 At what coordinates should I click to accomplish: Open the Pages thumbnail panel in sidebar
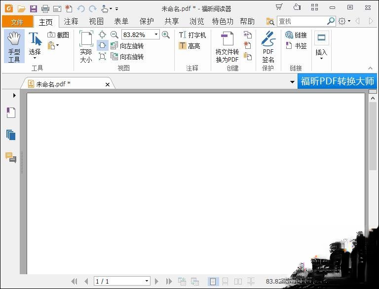[11, 135]
